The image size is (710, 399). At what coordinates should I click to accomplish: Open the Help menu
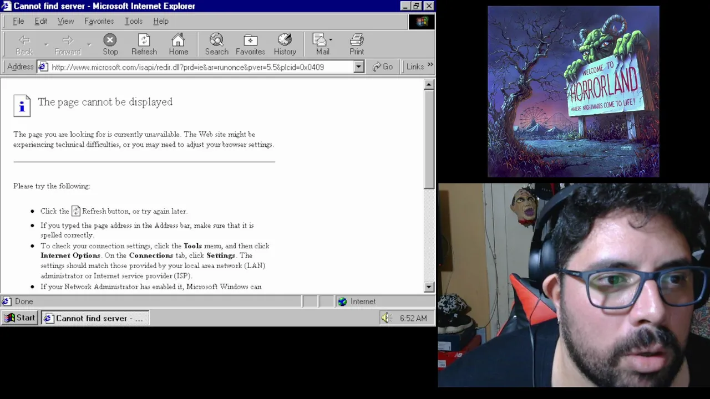(160, 21)
